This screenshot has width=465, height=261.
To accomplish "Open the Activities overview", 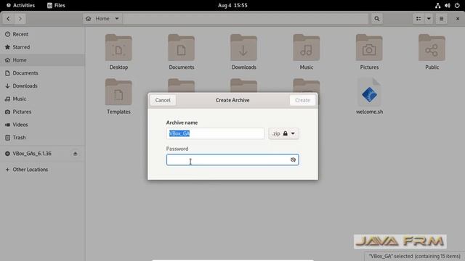I will point(20,5).
